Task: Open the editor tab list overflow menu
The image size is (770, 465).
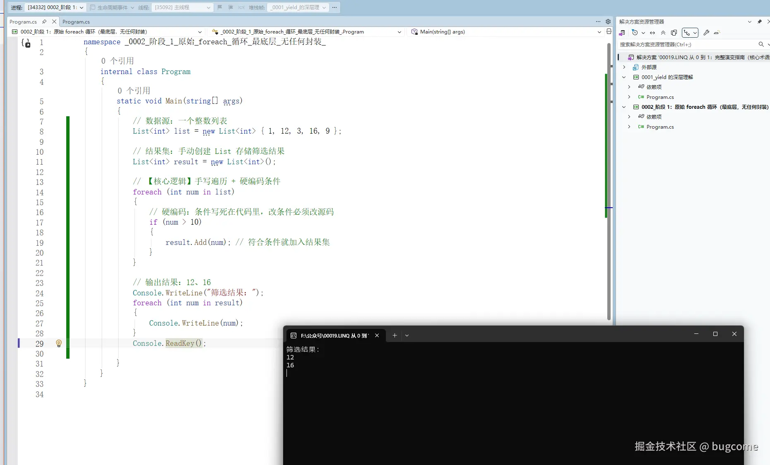Action: point(598,22)
